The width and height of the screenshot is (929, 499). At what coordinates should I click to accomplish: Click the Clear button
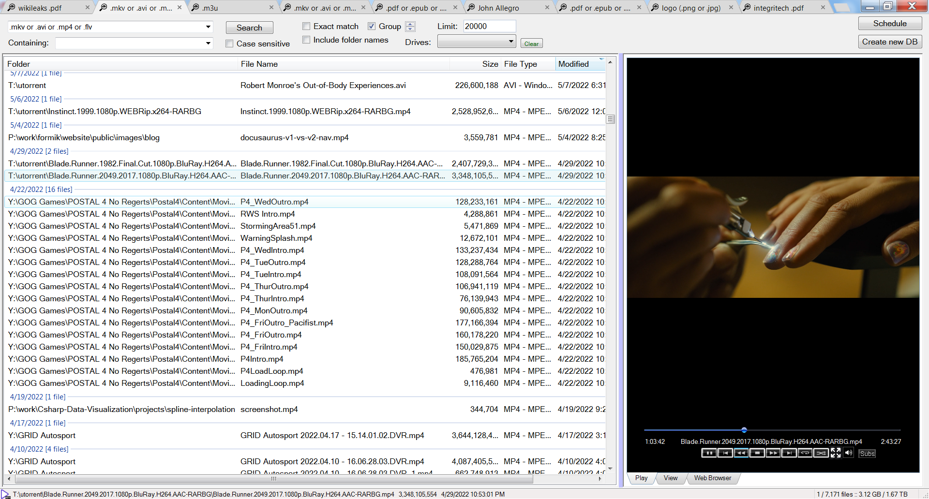coord(531,44)
